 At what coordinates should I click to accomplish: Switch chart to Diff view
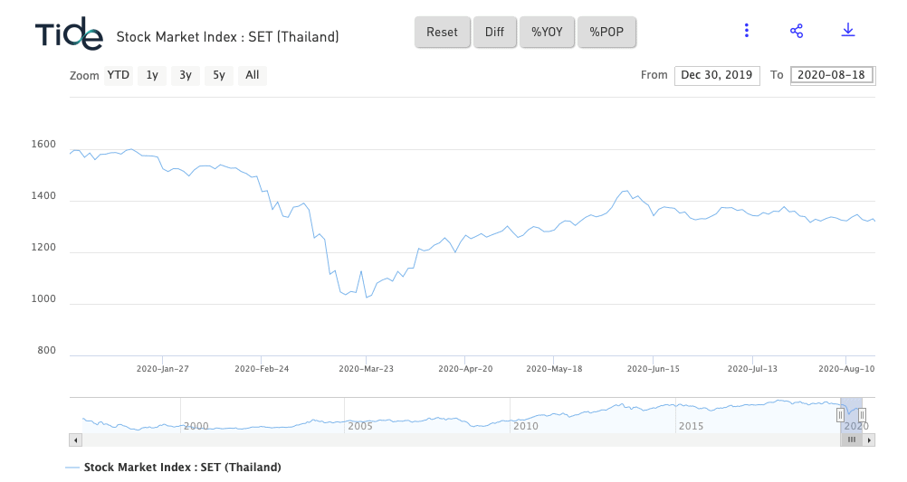point(494,33)
